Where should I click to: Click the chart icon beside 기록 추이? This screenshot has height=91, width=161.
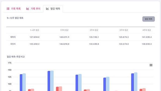tap(28, 9)
